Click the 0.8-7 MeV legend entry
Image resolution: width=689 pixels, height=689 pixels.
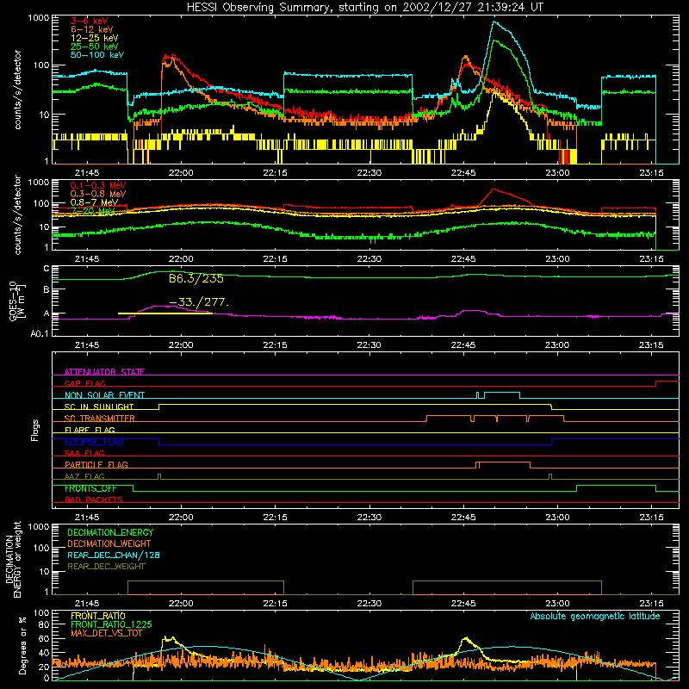point(95,202)
